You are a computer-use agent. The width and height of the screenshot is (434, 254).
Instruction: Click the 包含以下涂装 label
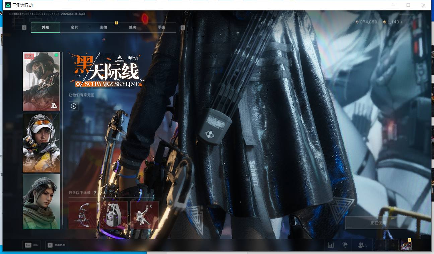80,193
